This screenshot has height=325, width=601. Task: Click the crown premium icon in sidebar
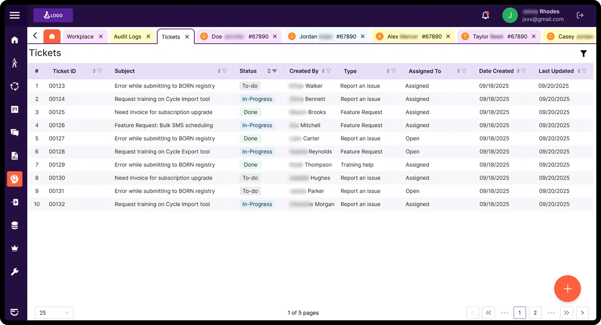tap(15, 248)
